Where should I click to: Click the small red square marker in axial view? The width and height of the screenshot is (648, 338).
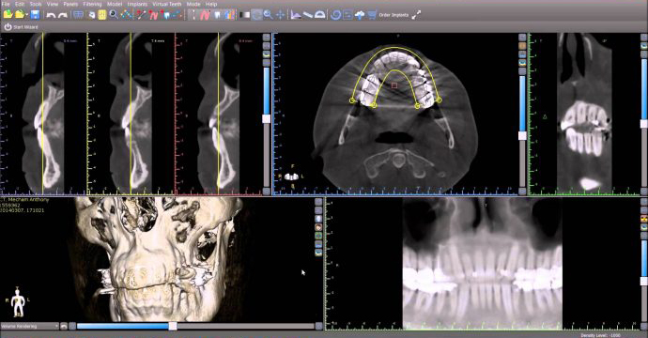(x=394, y=85)
